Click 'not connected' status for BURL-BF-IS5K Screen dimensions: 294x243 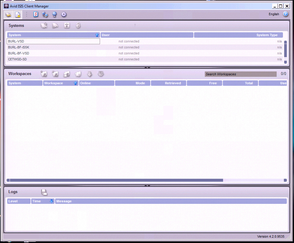click(x=129, y=47)
